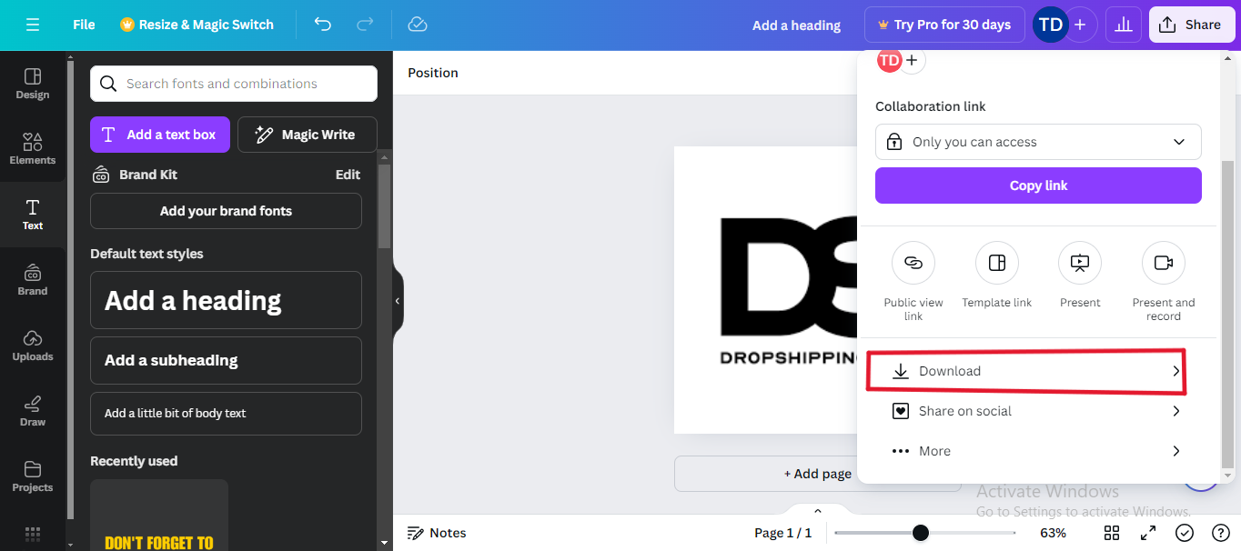Open the Draw sidebar panel
Screen dimensions: 1241x551
[x=33, y=411]
